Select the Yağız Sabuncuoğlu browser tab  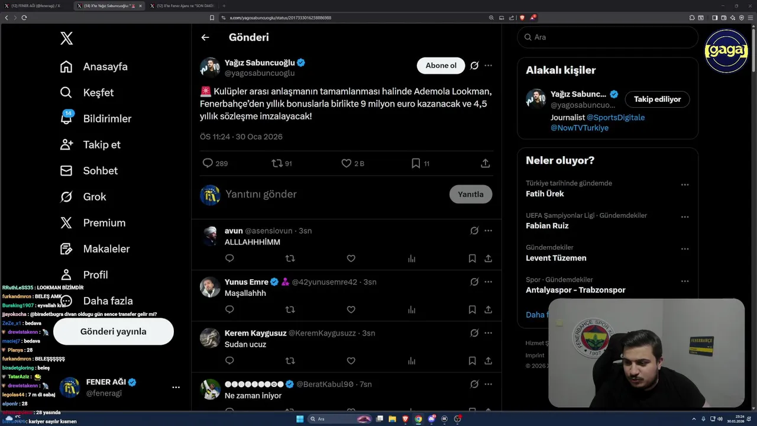coord(110,6)
